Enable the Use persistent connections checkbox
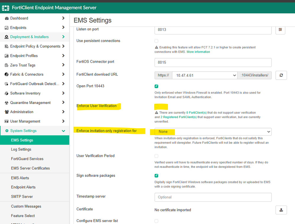This screenshot has width=295, height=224. (x=156, y=41)
